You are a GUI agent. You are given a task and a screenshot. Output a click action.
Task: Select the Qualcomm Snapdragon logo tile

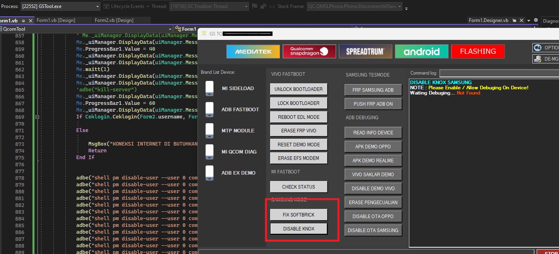point(309,51)
